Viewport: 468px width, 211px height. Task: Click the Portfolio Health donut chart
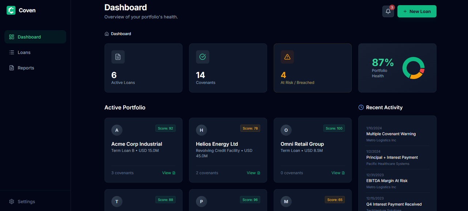point(414,68)
